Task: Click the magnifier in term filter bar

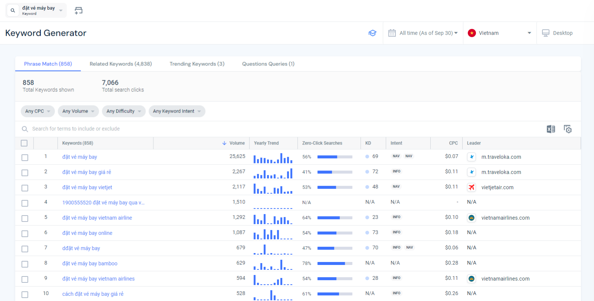Action: click(25, 129)
